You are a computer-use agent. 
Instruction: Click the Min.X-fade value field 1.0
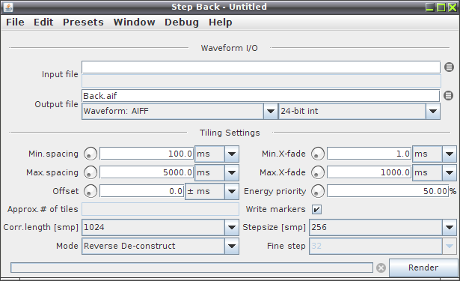pos(369,154)
